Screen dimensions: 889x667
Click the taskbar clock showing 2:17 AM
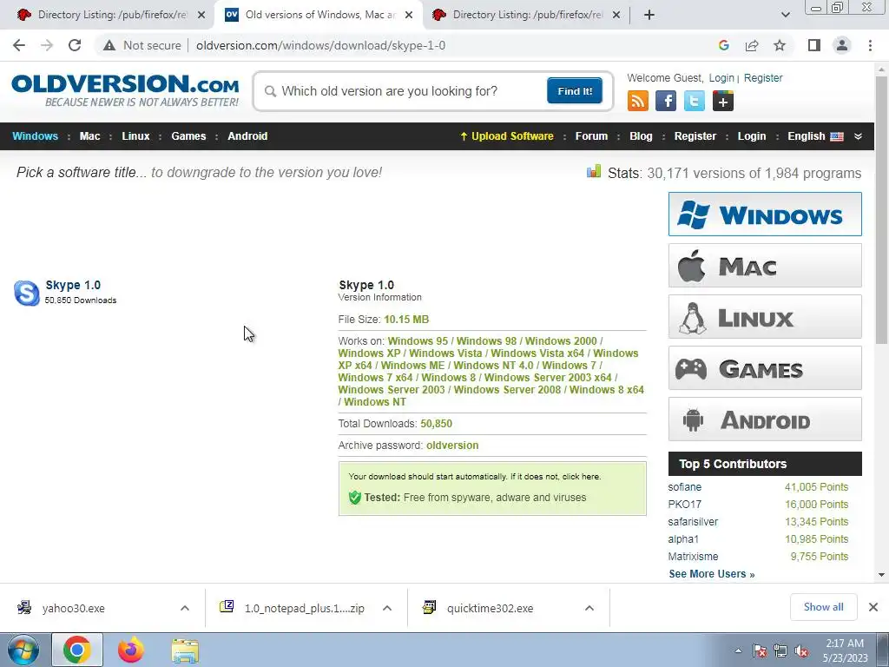click(845, 650)
